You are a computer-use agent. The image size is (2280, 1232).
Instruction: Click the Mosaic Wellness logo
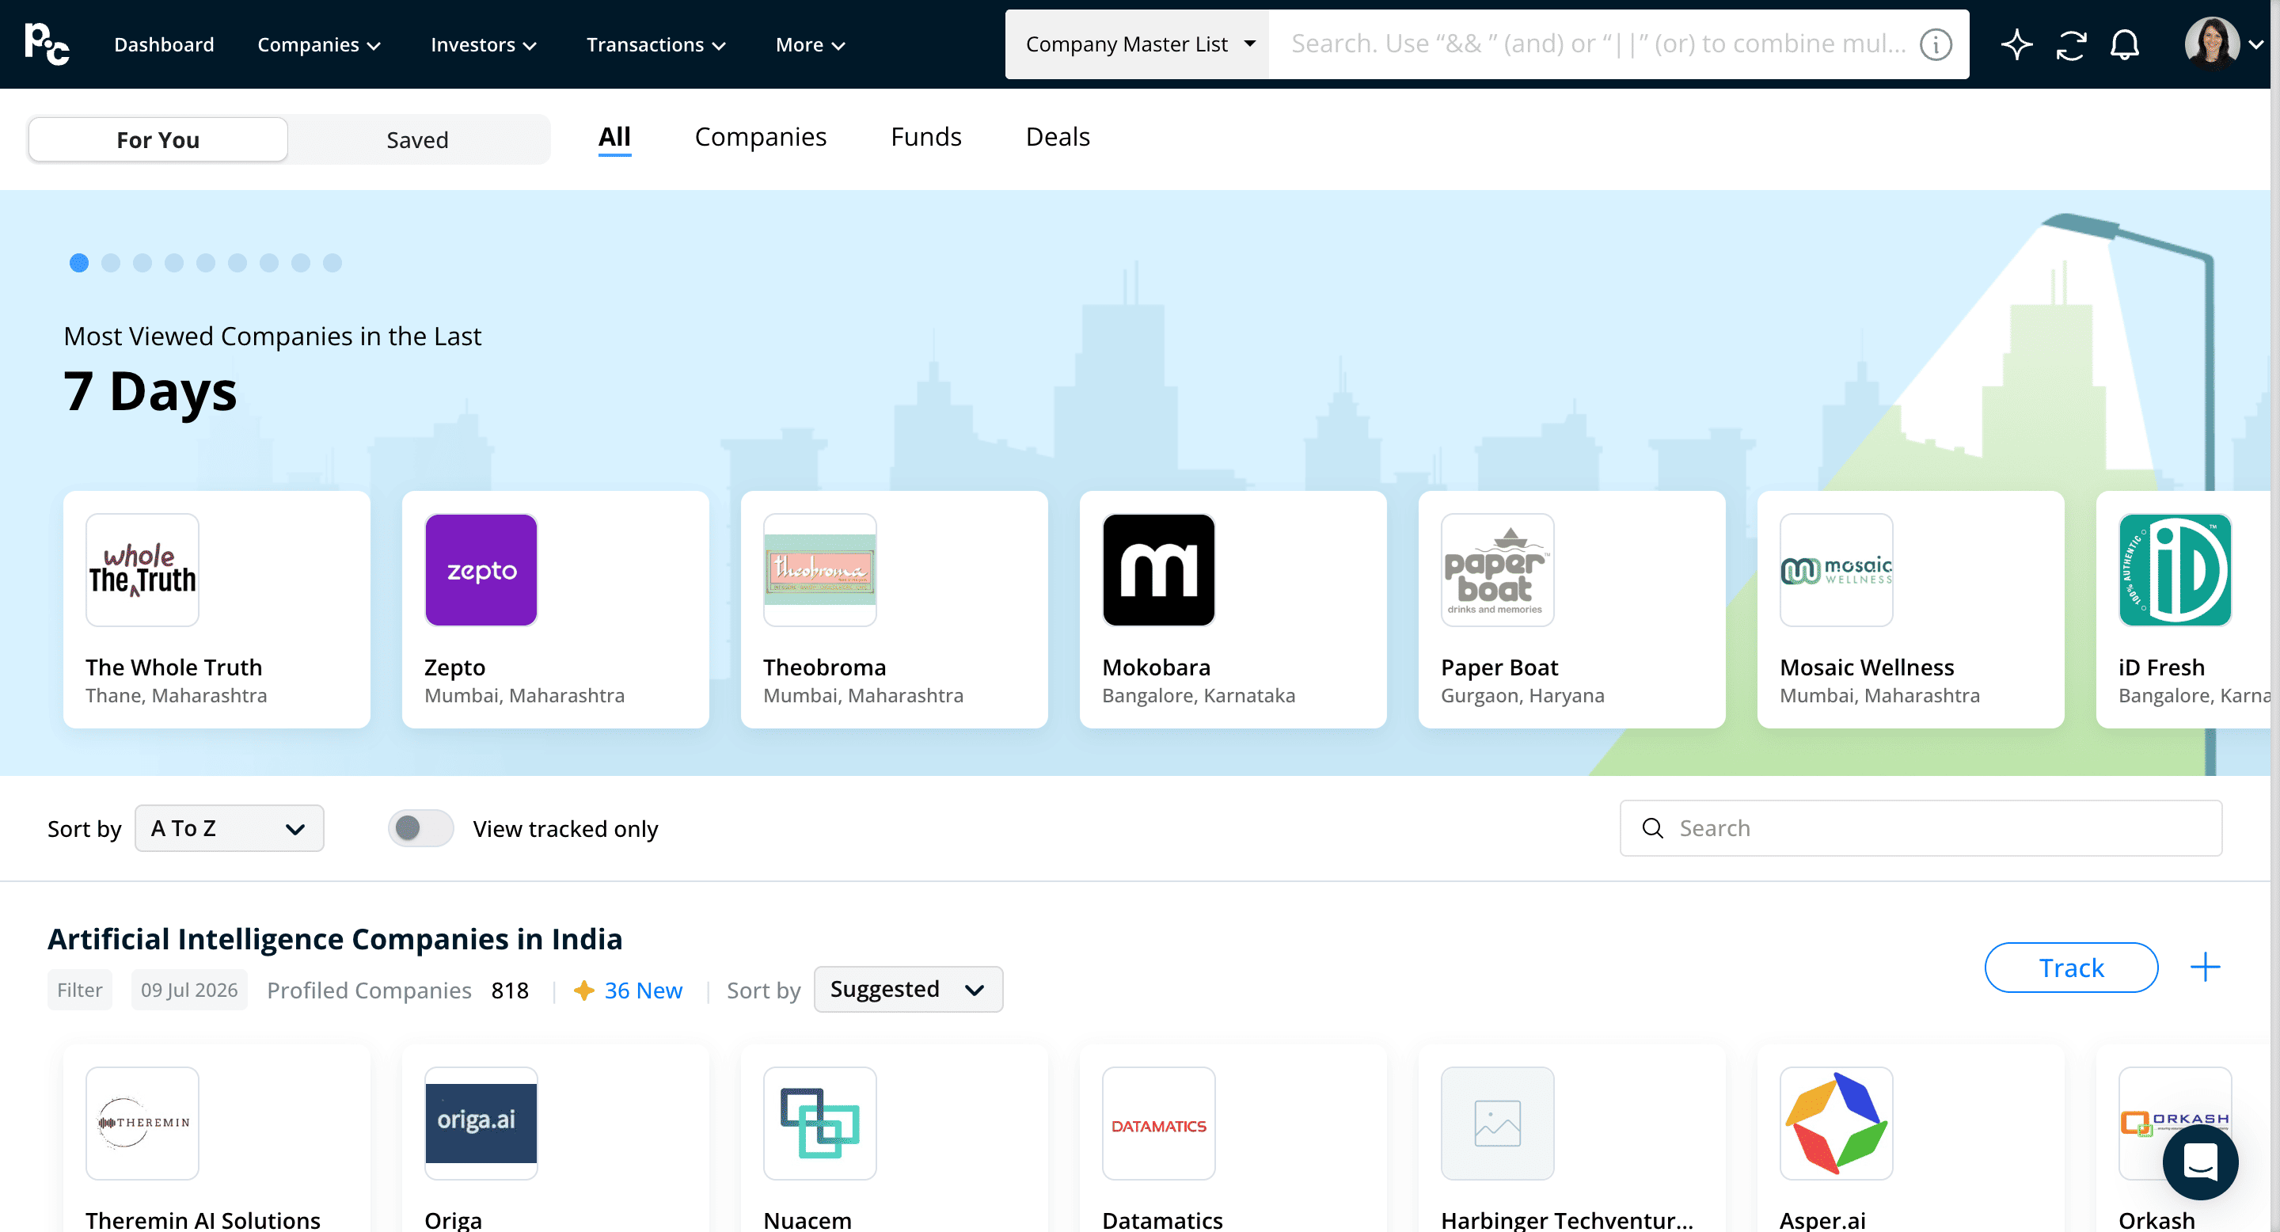tap(1837, 570)
